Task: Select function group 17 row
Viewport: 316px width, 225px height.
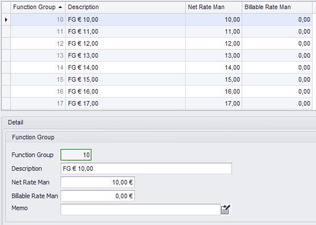Action: 161,103
